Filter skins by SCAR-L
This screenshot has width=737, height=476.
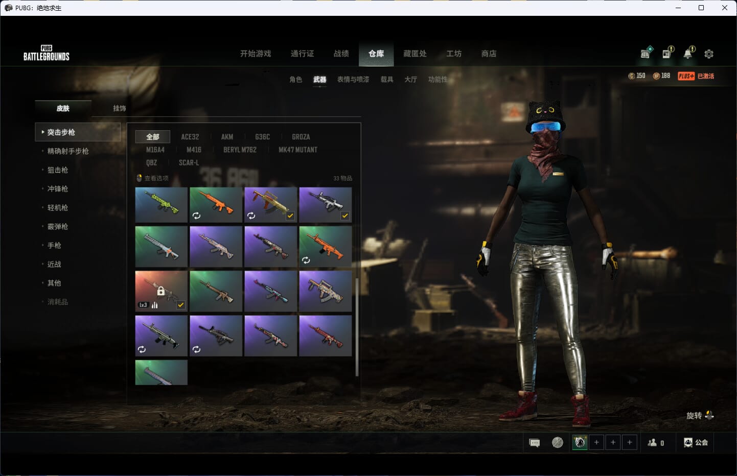pyautogui.click(x=189, y=162)
